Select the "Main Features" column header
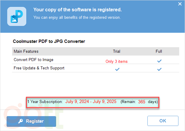The width and height of the screenshot is (185, 131). 26,52
